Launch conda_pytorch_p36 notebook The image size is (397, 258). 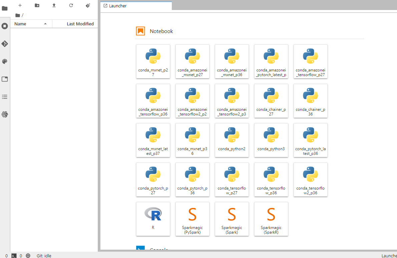(x=192, y=180)
